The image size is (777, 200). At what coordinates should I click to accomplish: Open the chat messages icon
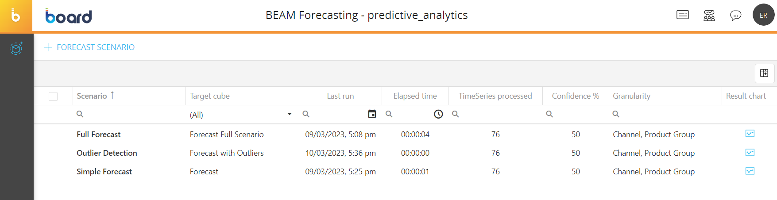point(735,15)
